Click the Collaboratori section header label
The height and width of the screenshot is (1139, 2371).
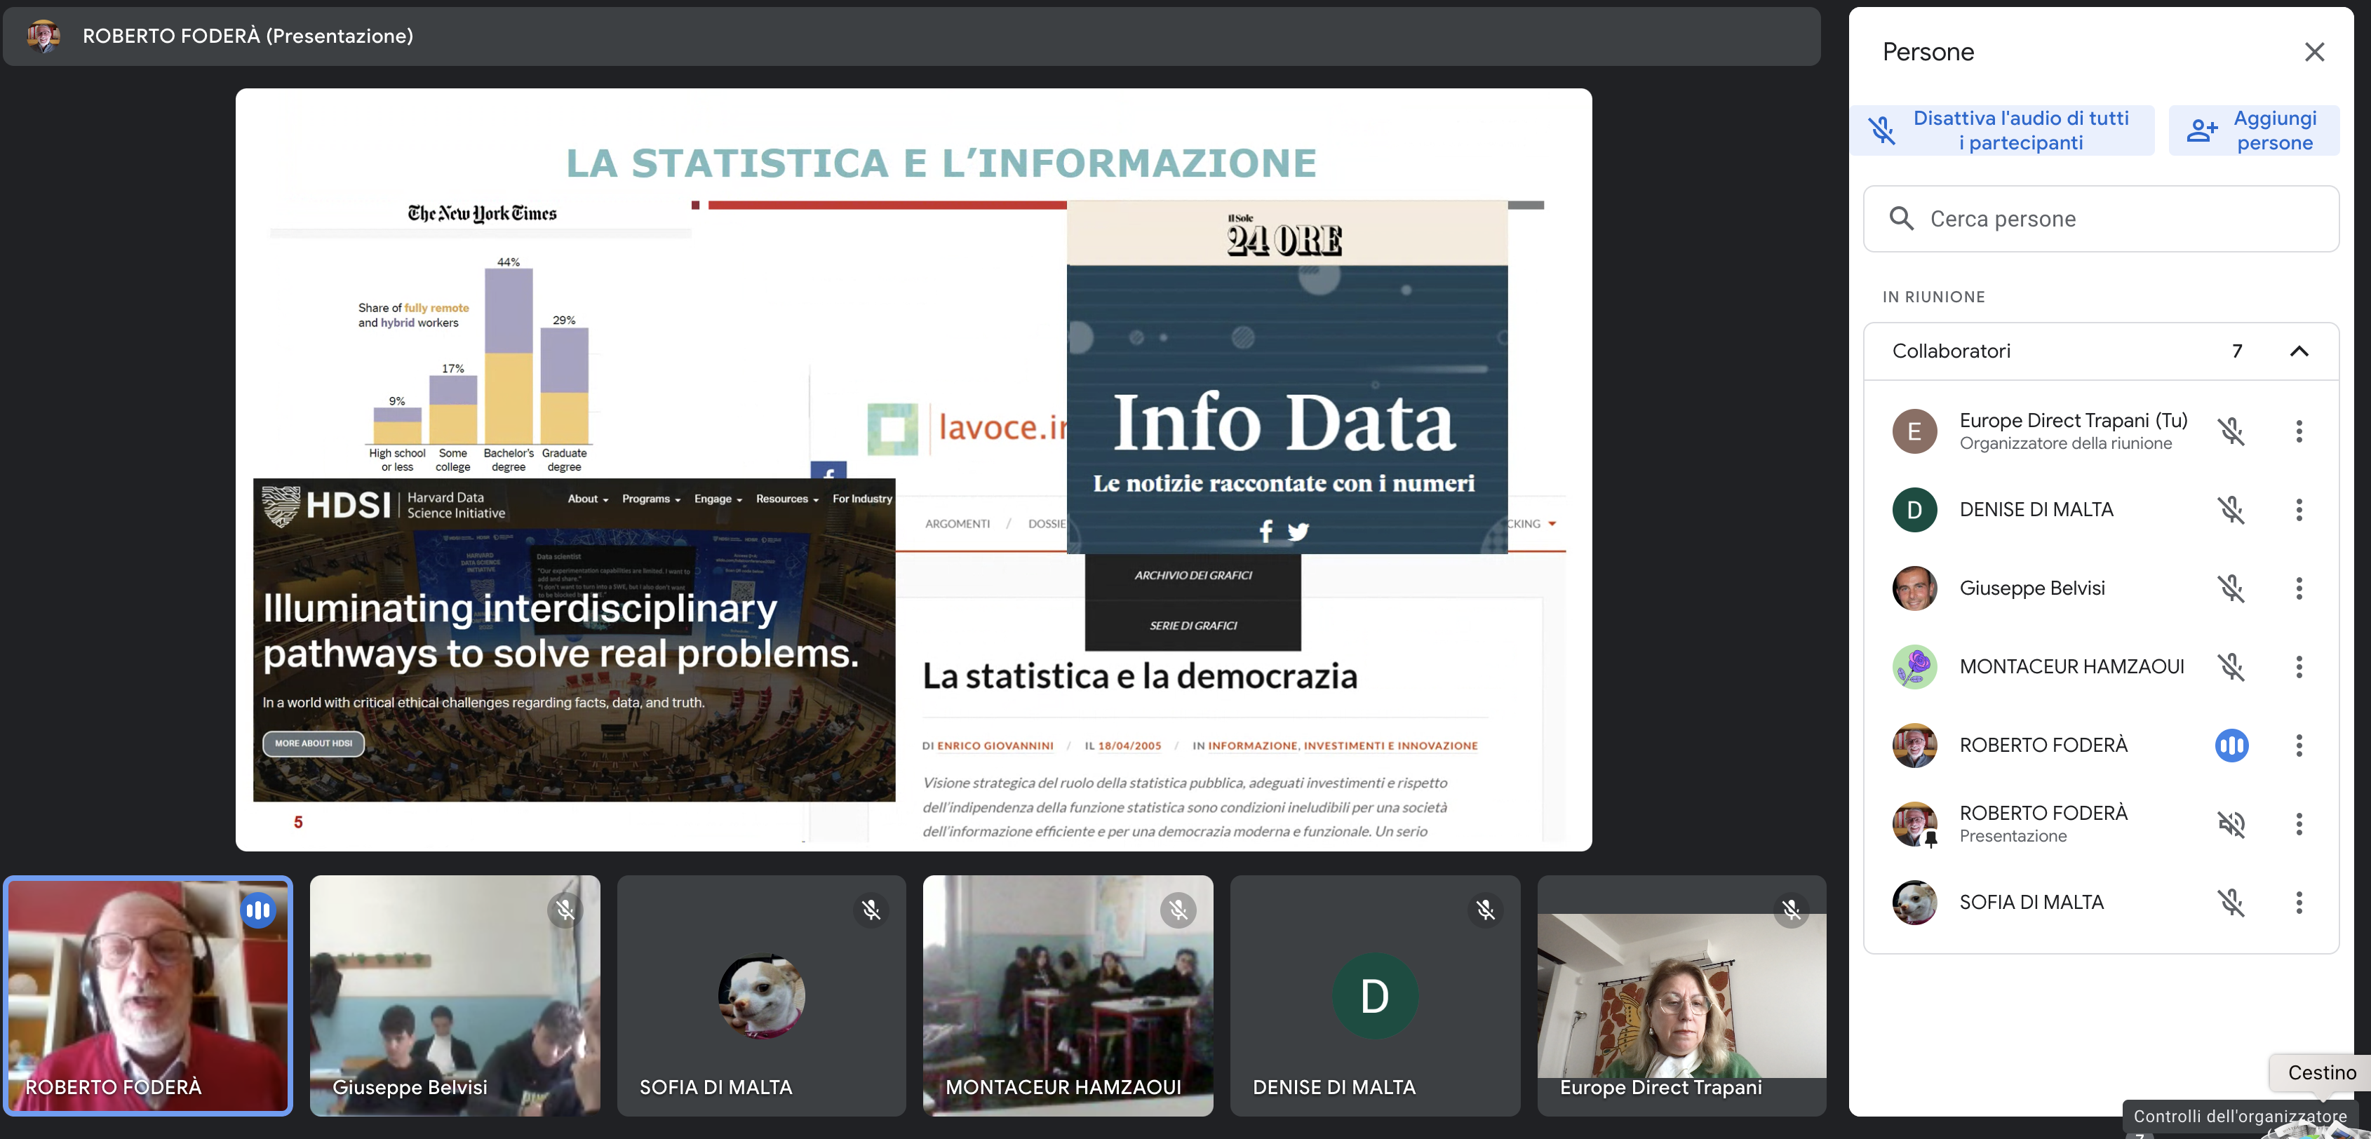pyautogui.click(x=1952, y=351)
